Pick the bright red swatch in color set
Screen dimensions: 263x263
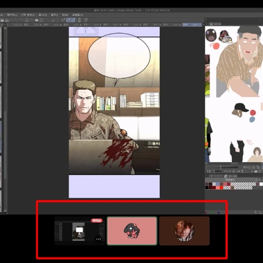click(x=221, y=187)
